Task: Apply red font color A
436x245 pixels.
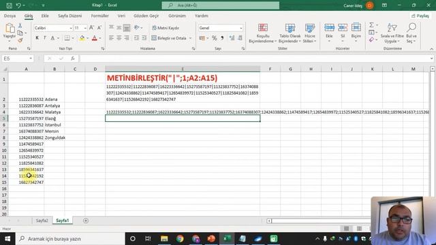Action: (x=95, y=38)
